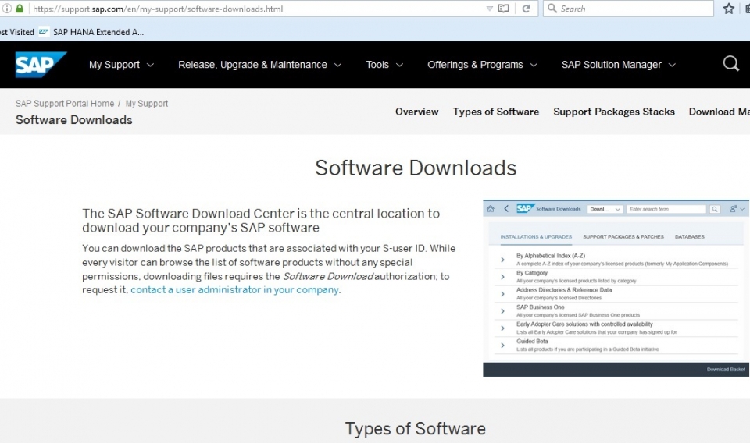Go to the Overview section tab
Screen dimensions: 750x443
pos(416,112)
